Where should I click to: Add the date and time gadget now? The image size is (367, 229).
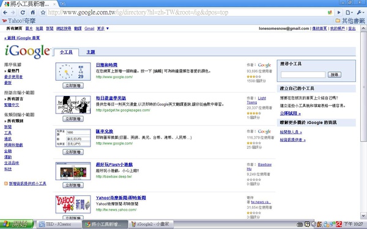[x=73, y=85]
